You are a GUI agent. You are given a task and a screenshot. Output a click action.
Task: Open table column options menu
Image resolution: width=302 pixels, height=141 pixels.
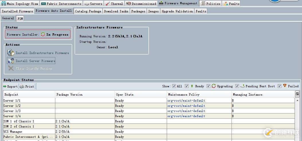(x=297, y=94)
